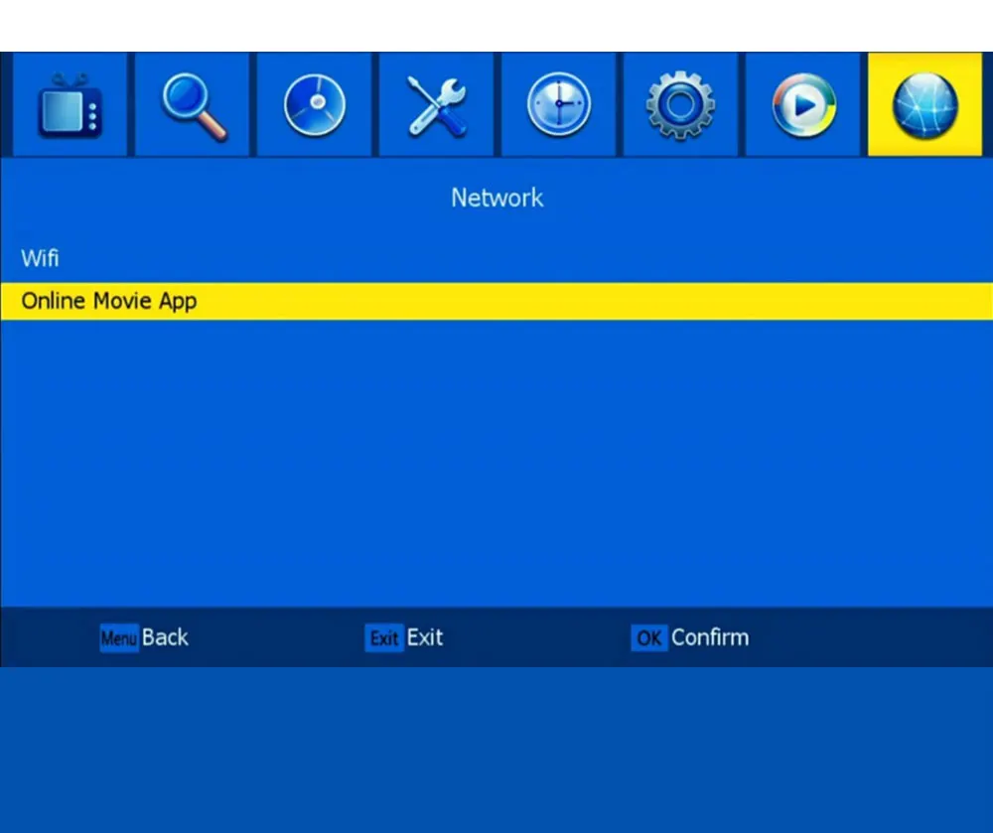This screenshot has height=833, width=993.
Task: Open the TV program menu icon
Action: [x=70, y=104]
